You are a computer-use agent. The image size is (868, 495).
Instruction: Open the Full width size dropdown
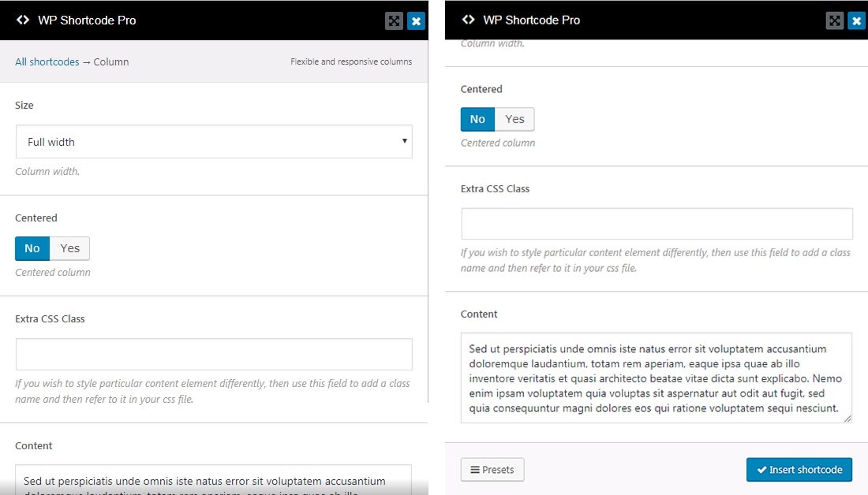point(213,142)
